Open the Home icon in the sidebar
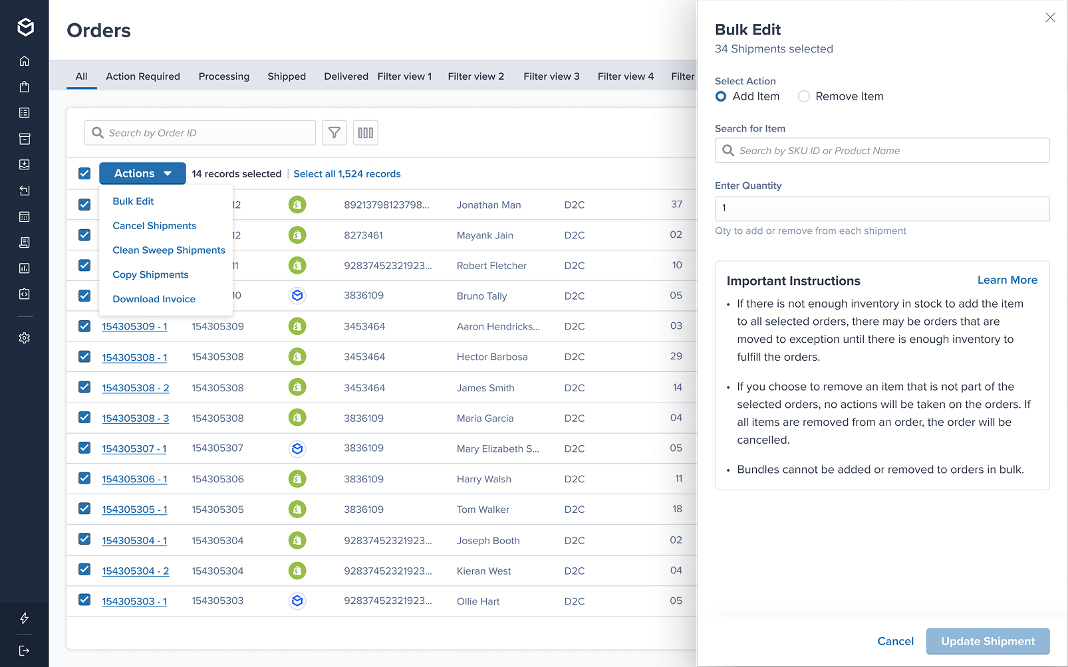Screen dimensions: 1068x667 [x=25, y=61]
